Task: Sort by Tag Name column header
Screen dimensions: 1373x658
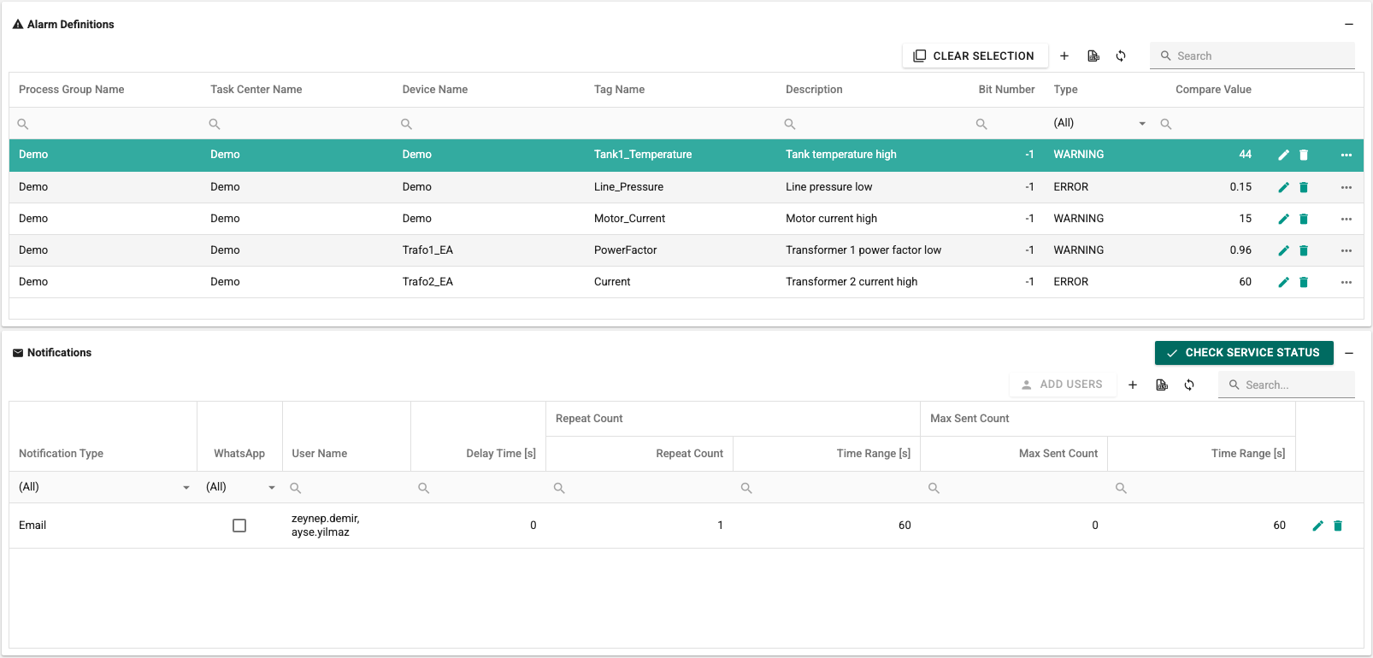Action: click(619, 90)
